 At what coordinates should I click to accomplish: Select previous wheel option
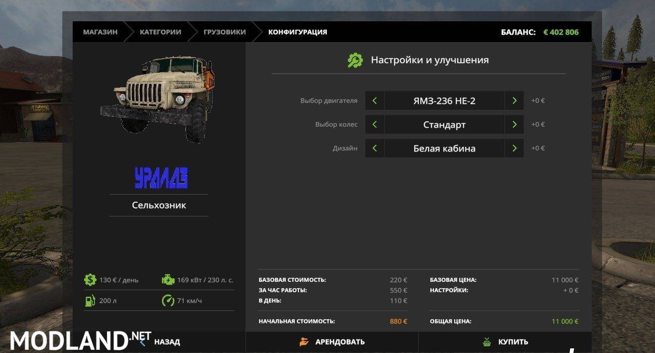click(375, 125)
